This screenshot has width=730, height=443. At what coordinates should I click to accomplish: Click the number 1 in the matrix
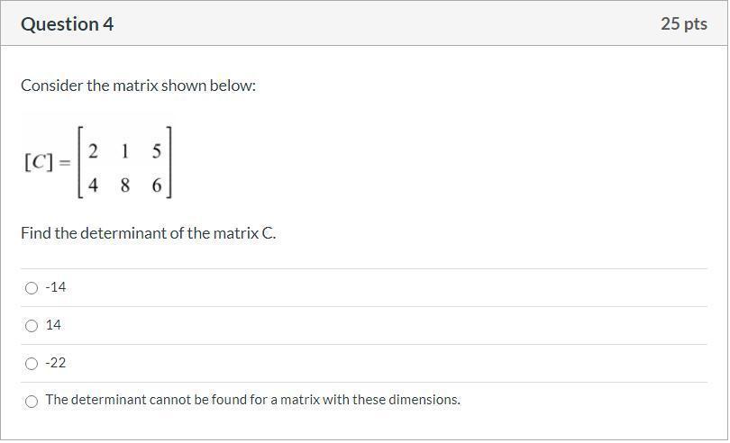[124, 151]
